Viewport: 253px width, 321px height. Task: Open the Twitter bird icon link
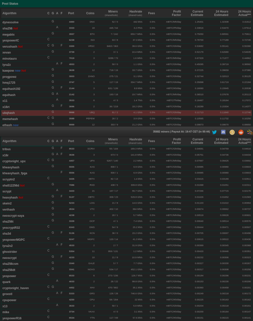214,132
